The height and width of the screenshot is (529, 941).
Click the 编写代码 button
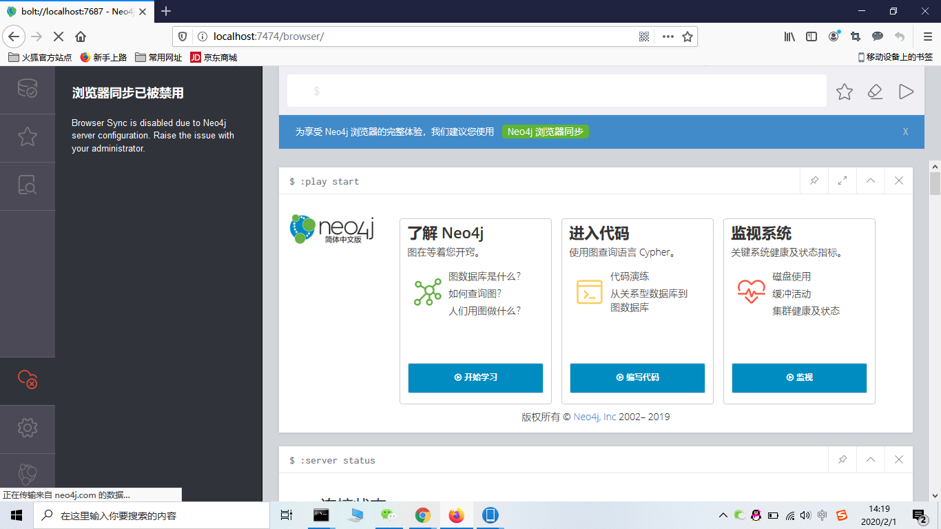point(637,377)
